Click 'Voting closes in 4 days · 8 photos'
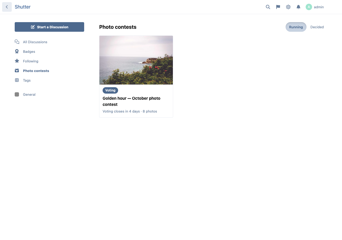Image resolution: width=342 pixels, height=240 pixels. pyautogui.click(x=130, y=111)
